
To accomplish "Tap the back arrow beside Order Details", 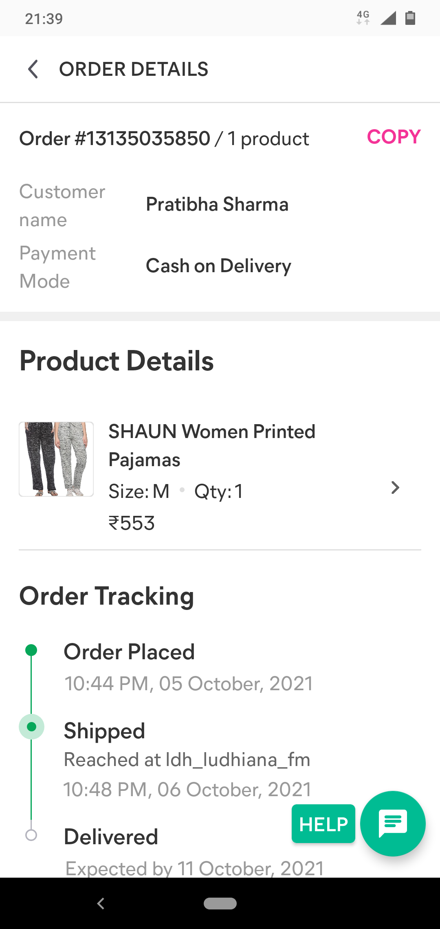I will click(33, 69).
